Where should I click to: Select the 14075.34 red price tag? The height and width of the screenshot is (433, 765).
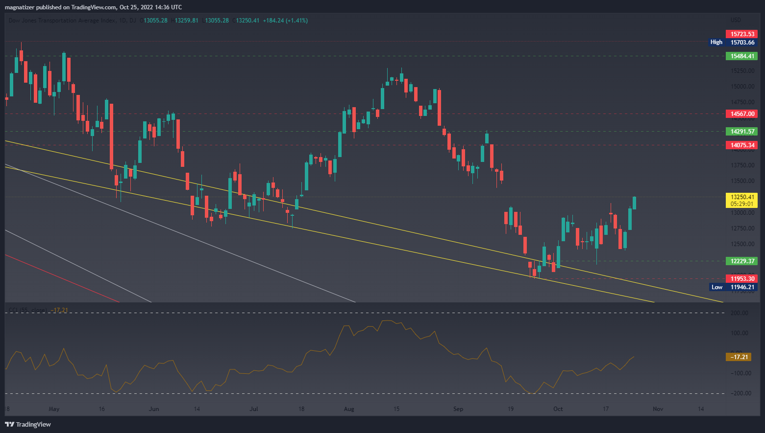click(x=741, y=145)
